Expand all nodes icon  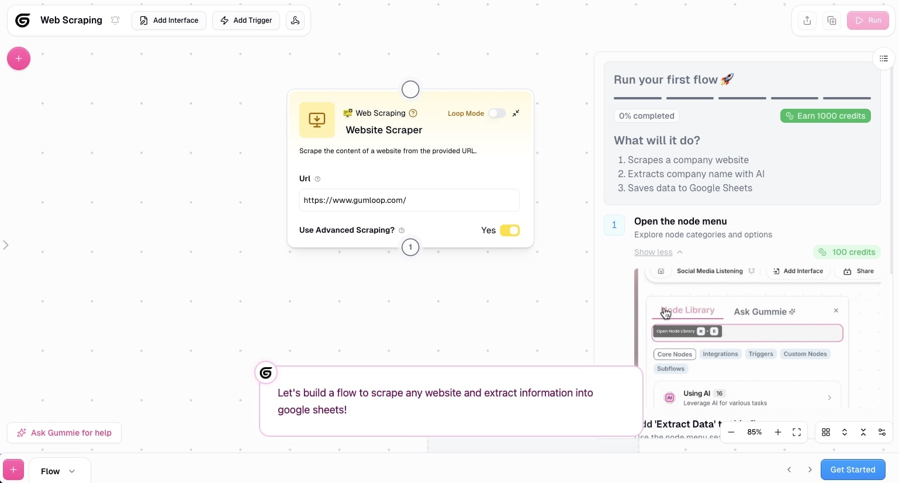[x=845, y=432]
